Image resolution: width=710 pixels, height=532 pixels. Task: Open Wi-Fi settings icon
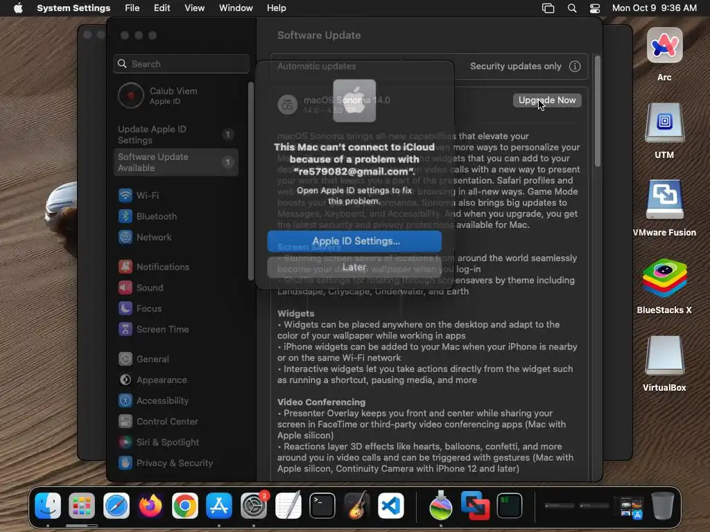[x=125, y=195]
